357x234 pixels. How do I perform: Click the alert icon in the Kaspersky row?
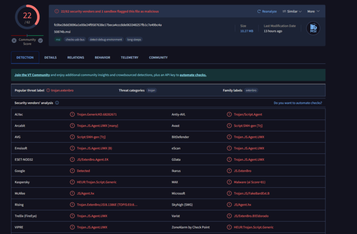click(72, 182)
